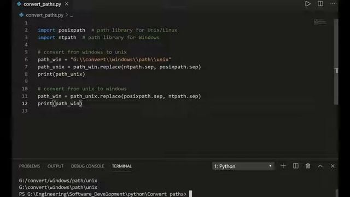Click the comment 'convert from unix to windows'

(82, 89)
